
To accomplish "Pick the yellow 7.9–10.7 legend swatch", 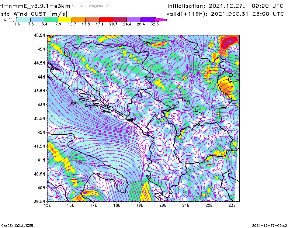I will pyautogui.click(x=65, y=20).
